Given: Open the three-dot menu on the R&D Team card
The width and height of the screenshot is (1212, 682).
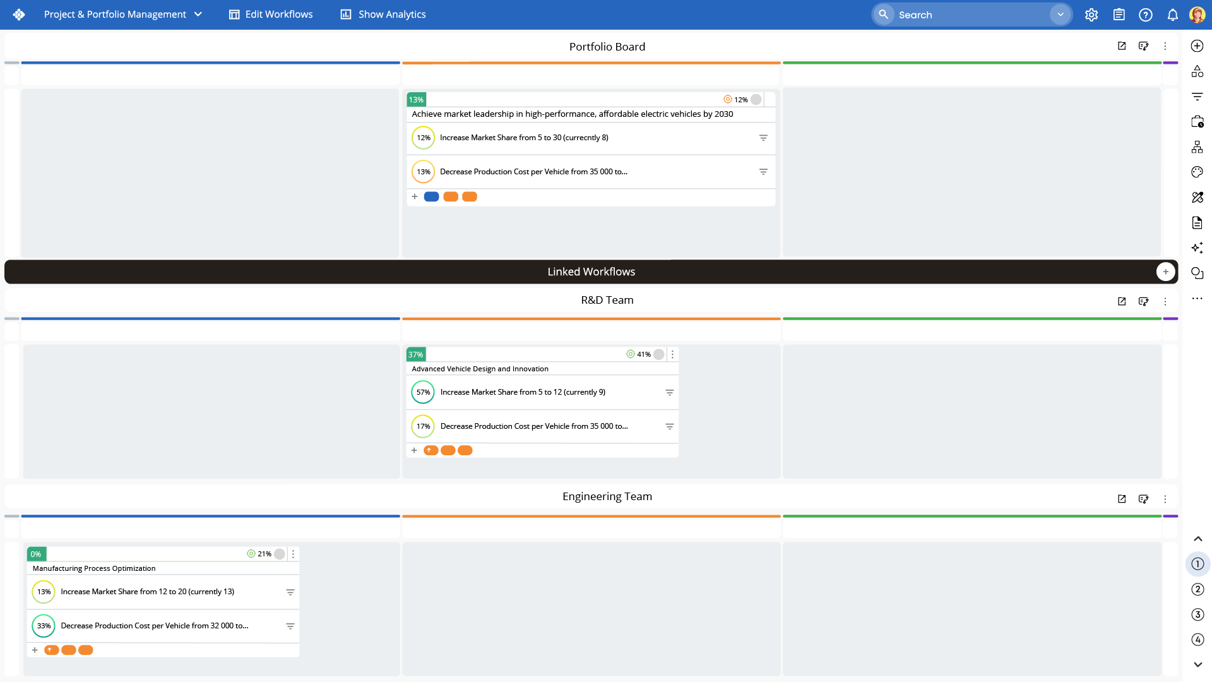Looking at the screenshot, I should [673, 354].
